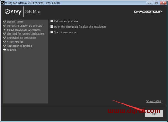The height and width of the screenshot is (122, 168).
Task: Click checkmark icon beside V-Ray installed
Action: tap(5, 42)
